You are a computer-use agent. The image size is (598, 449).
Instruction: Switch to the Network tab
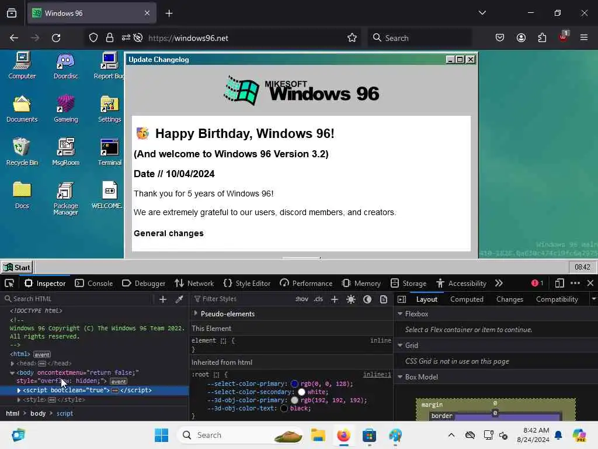click(194, 284)
